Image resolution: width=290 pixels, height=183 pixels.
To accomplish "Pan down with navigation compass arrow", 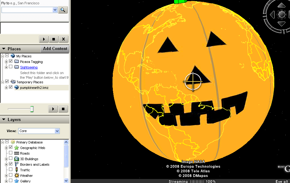I will 281,24.
